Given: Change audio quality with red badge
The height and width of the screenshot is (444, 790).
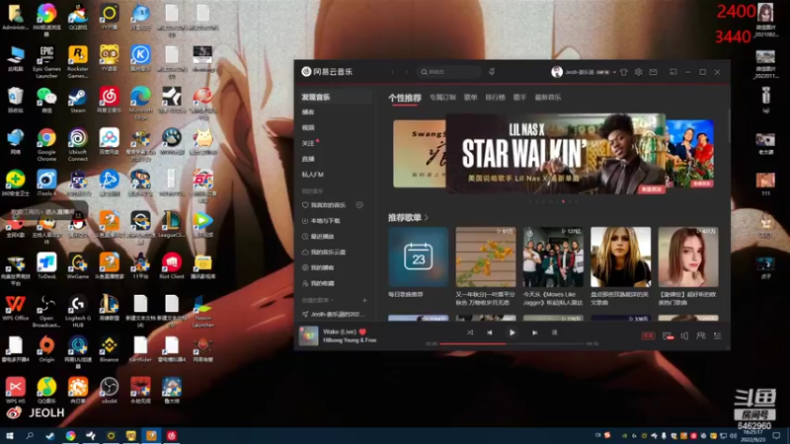Looking at the screenshot, I should click(x=648, y=335).
